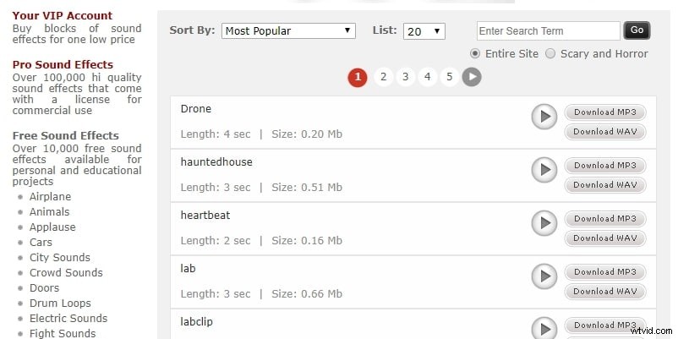The image size is (689, 339).
Task: Open the List count dropdown
Action: pos(424,31)
